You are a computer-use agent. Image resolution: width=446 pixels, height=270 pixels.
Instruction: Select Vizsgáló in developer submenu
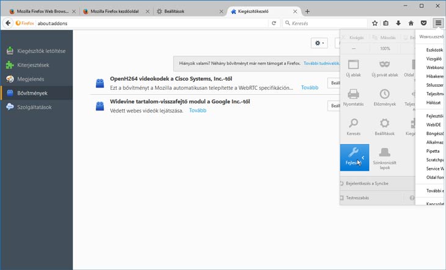434,59
